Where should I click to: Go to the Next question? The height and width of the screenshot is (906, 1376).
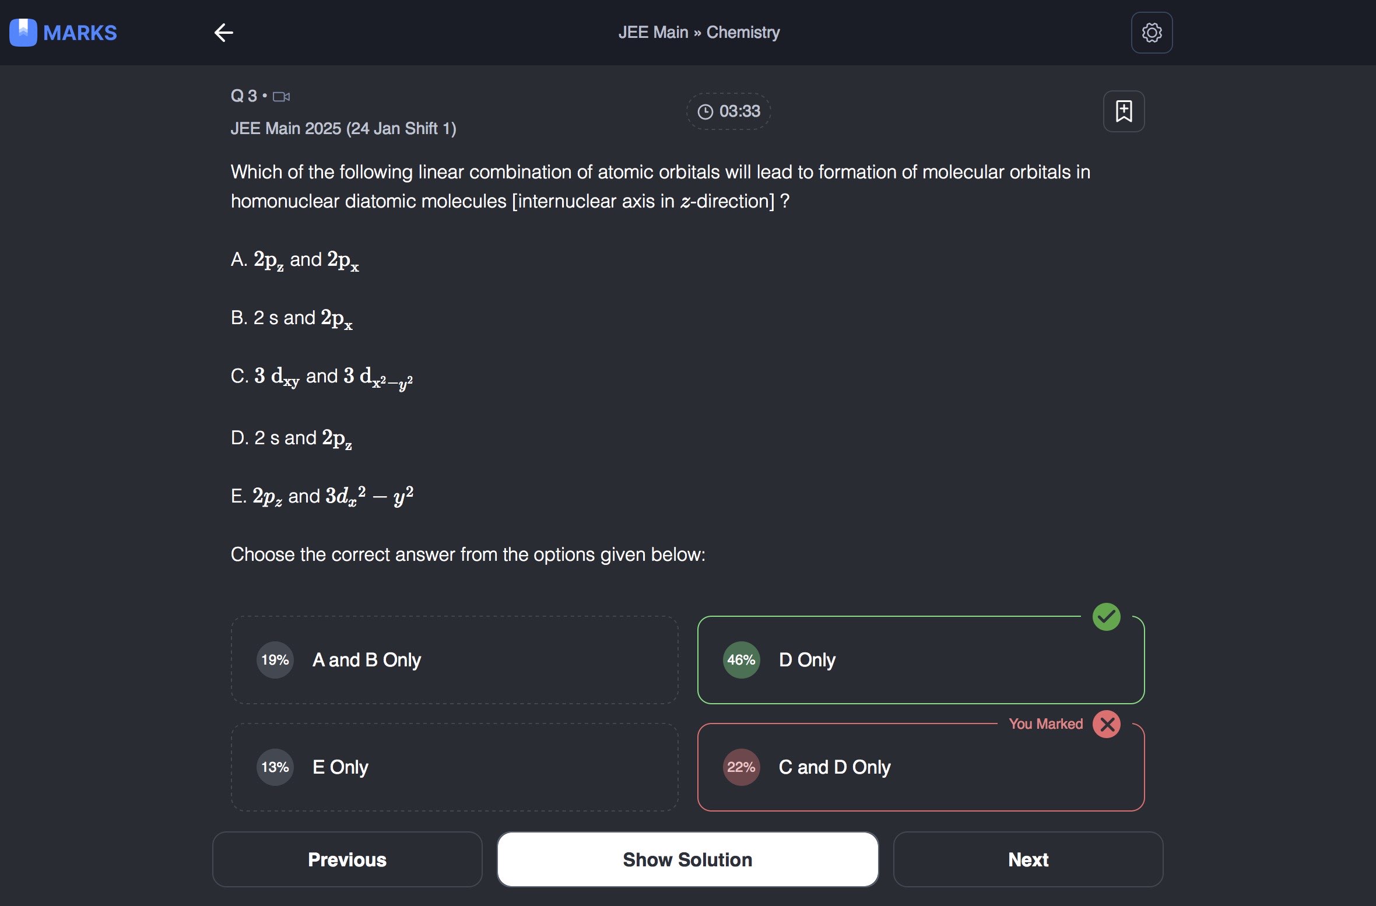[x=1028, y=859]
